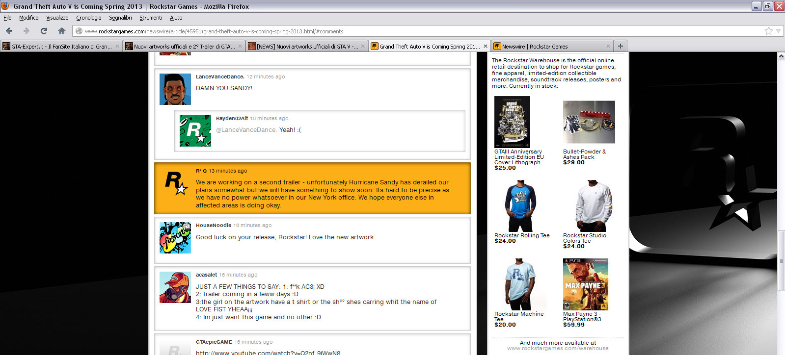Click Rayden02Alt's green Rockstar avatar
The image size is (785, 355).
coord(195,131)
